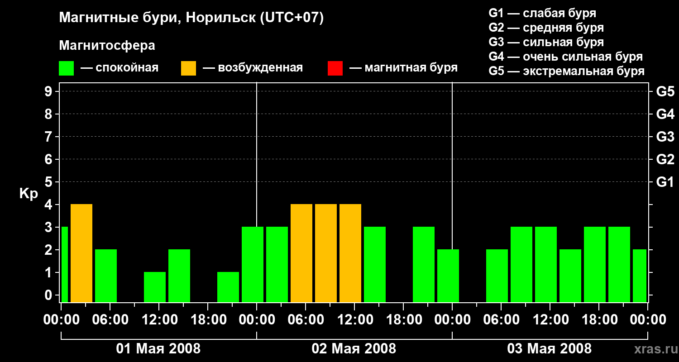Image resolution: width=679 pixels, height=362 pixels.
Task: Select the 'G1 — слабая буря' legend line
Action: 542,13
